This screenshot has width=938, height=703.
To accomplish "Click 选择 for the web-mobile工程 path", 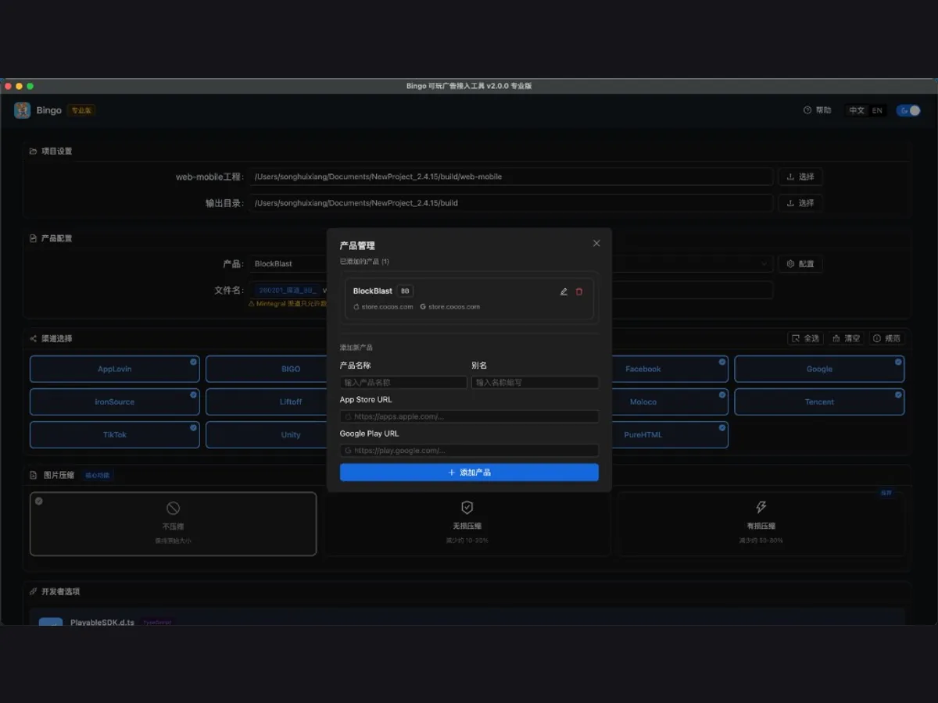I will click(x=800, y=177).
